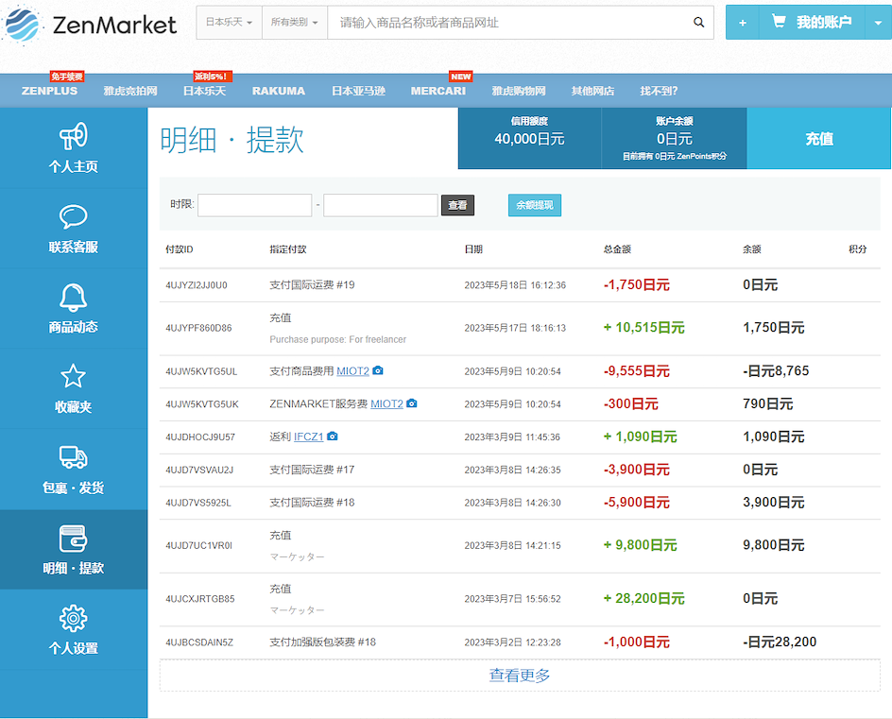
Task: Click 支付国际运费 #17 entry
Action: click(313, 470)
